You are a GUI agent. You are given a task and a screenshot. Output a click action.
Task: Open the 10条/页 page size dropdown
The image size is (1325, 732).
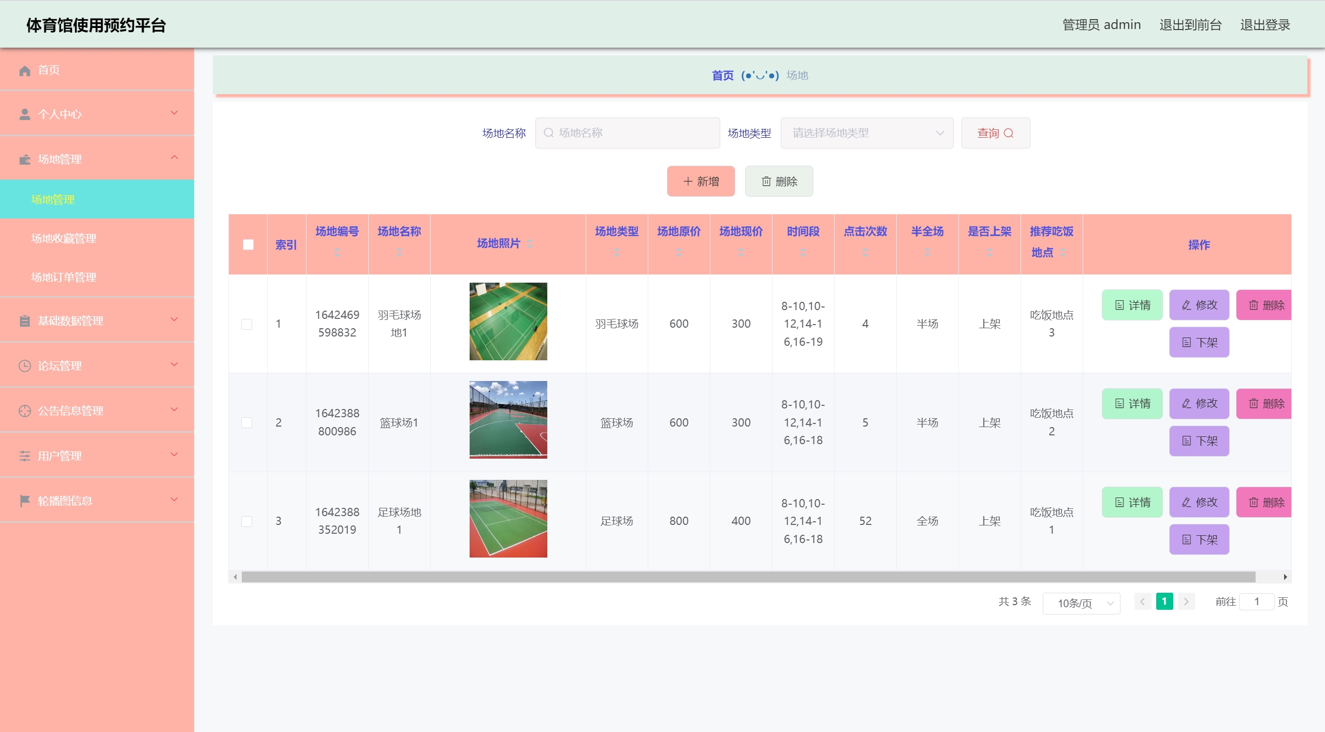pyautogui.click(x=1081, y=604)
